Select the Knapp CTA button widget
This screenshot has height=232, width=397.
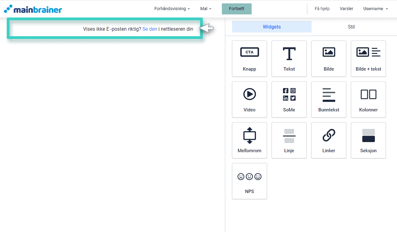click(x=249, y=59)
